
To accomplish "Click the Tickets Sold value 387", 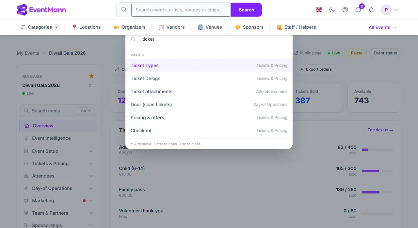I will coord(303,101).
